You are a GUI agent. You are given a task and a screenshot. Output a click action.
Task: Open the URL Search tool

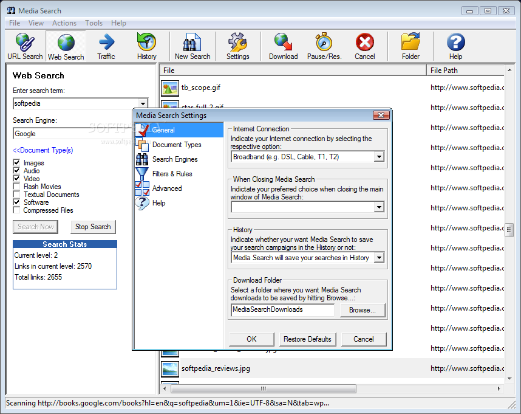(25, 46)
